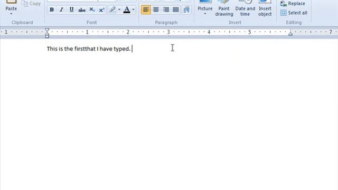The height and width of the screenshot is (190, 338).
Task: Toggle italic formatting
Action: coord(61,9)
